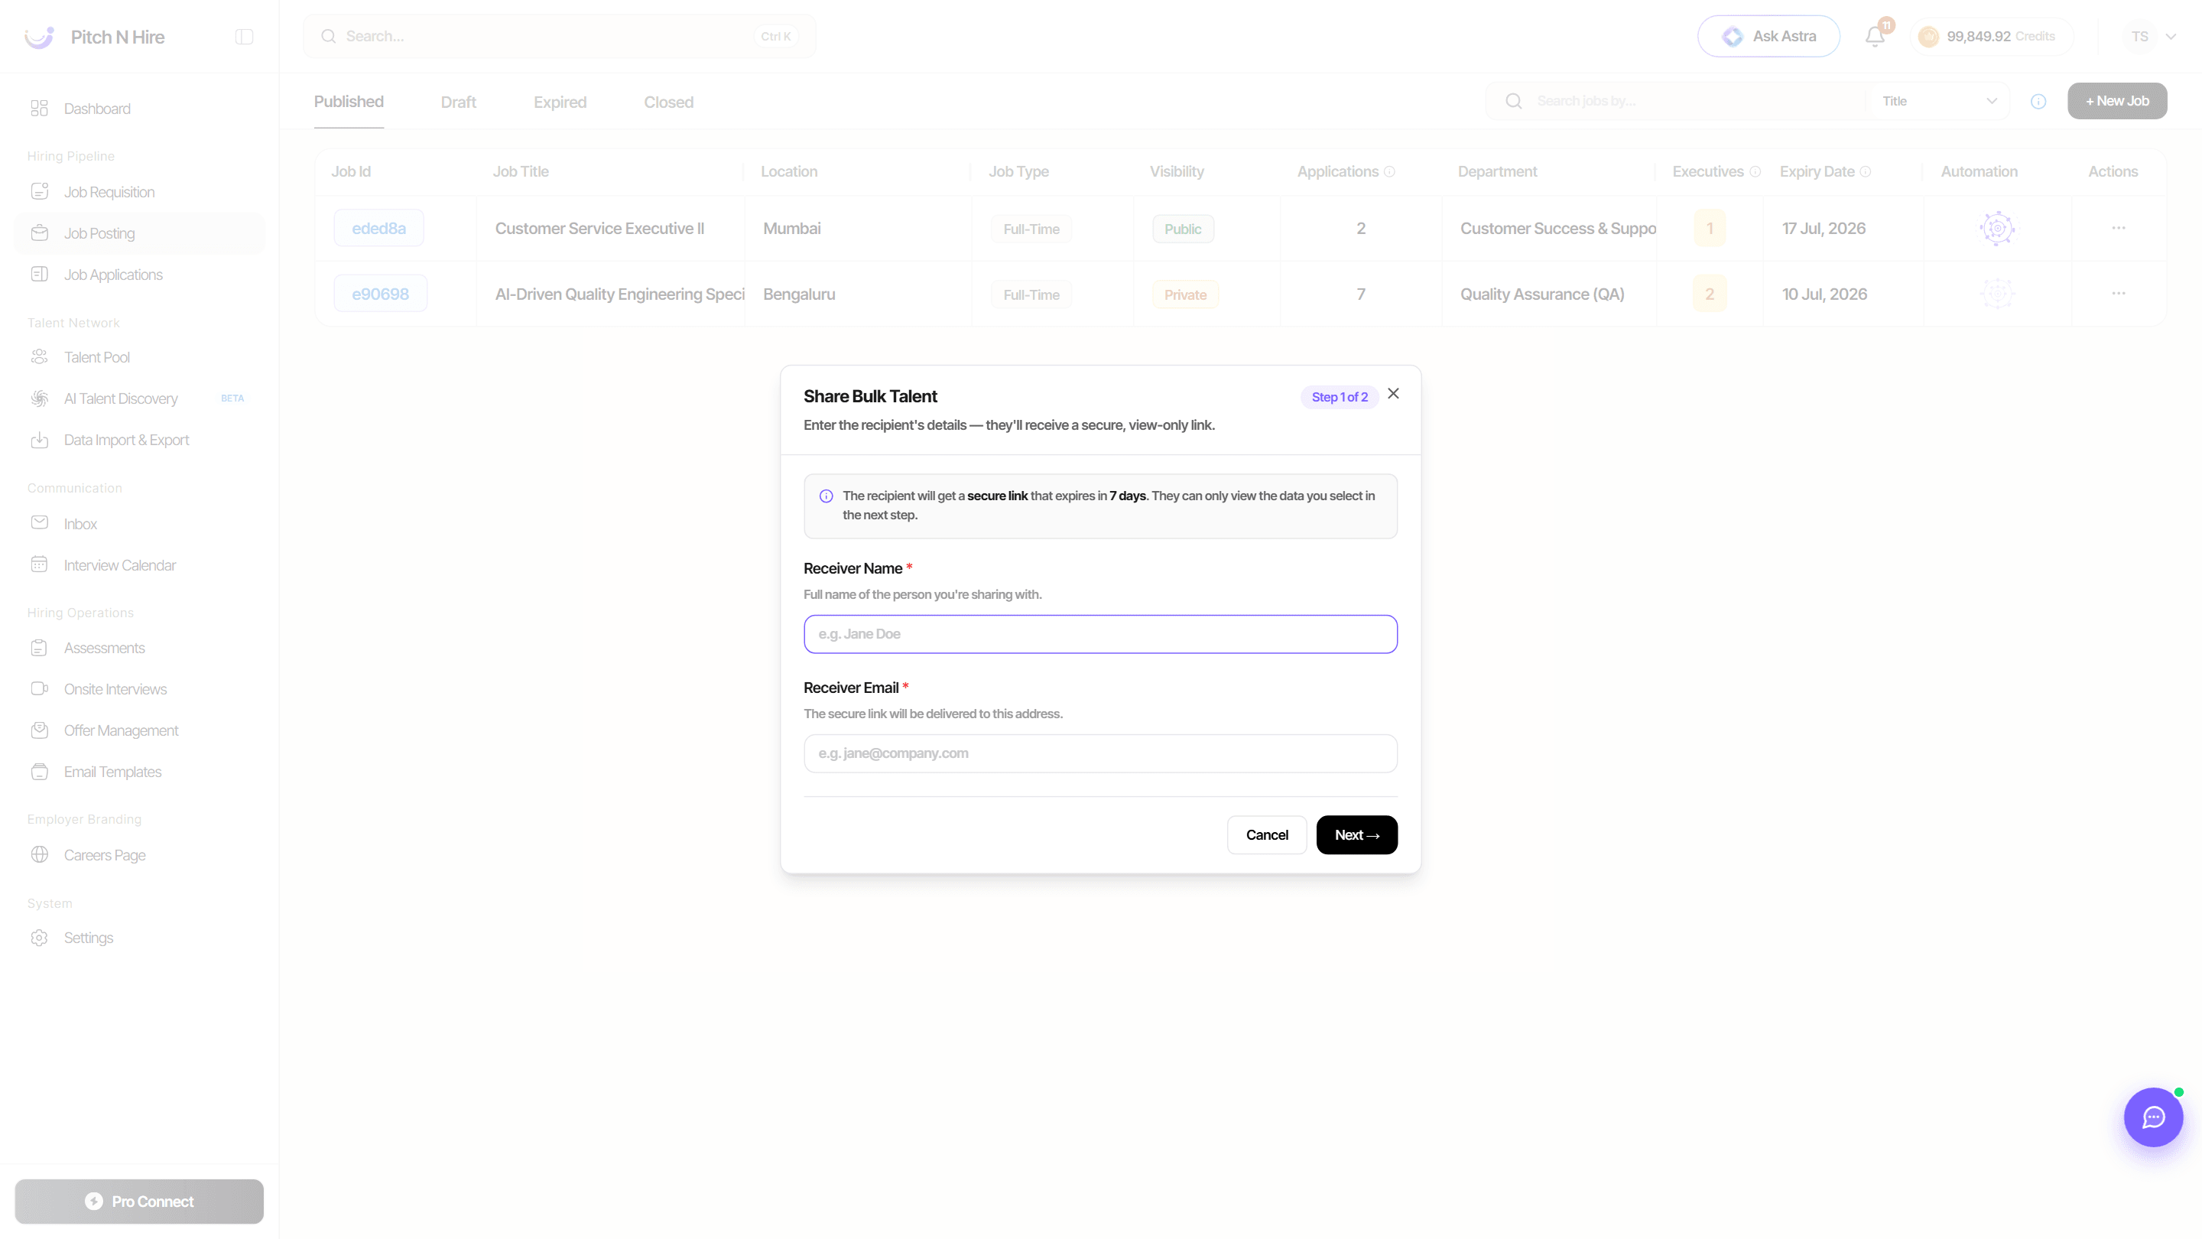
Task: Click the credits coin icon
Action: click(1928, 37)
